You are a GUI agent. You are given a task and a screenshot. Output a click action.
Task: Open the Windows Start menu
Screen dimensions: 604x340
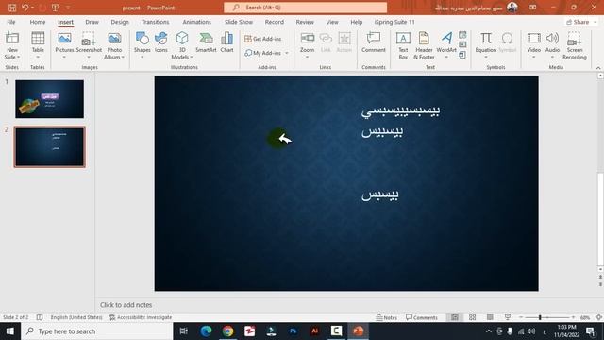[10, 331]
